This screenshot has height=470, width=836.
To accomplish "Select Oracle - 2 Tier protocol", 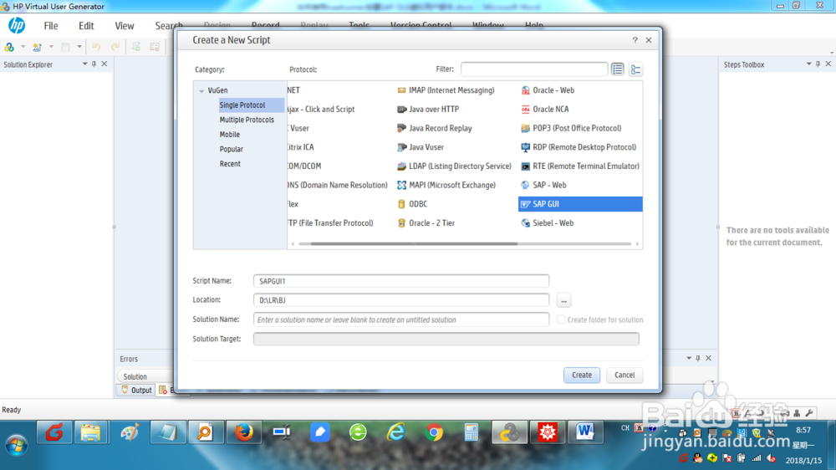I will tap(426, 223).
